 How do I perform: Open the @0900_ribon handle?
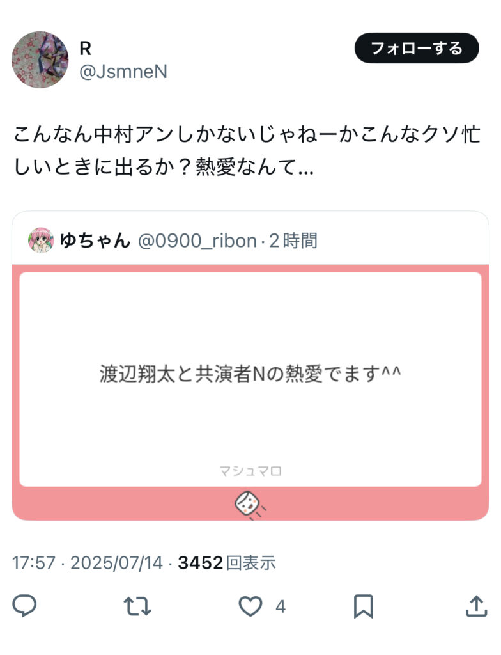[197, 241]
